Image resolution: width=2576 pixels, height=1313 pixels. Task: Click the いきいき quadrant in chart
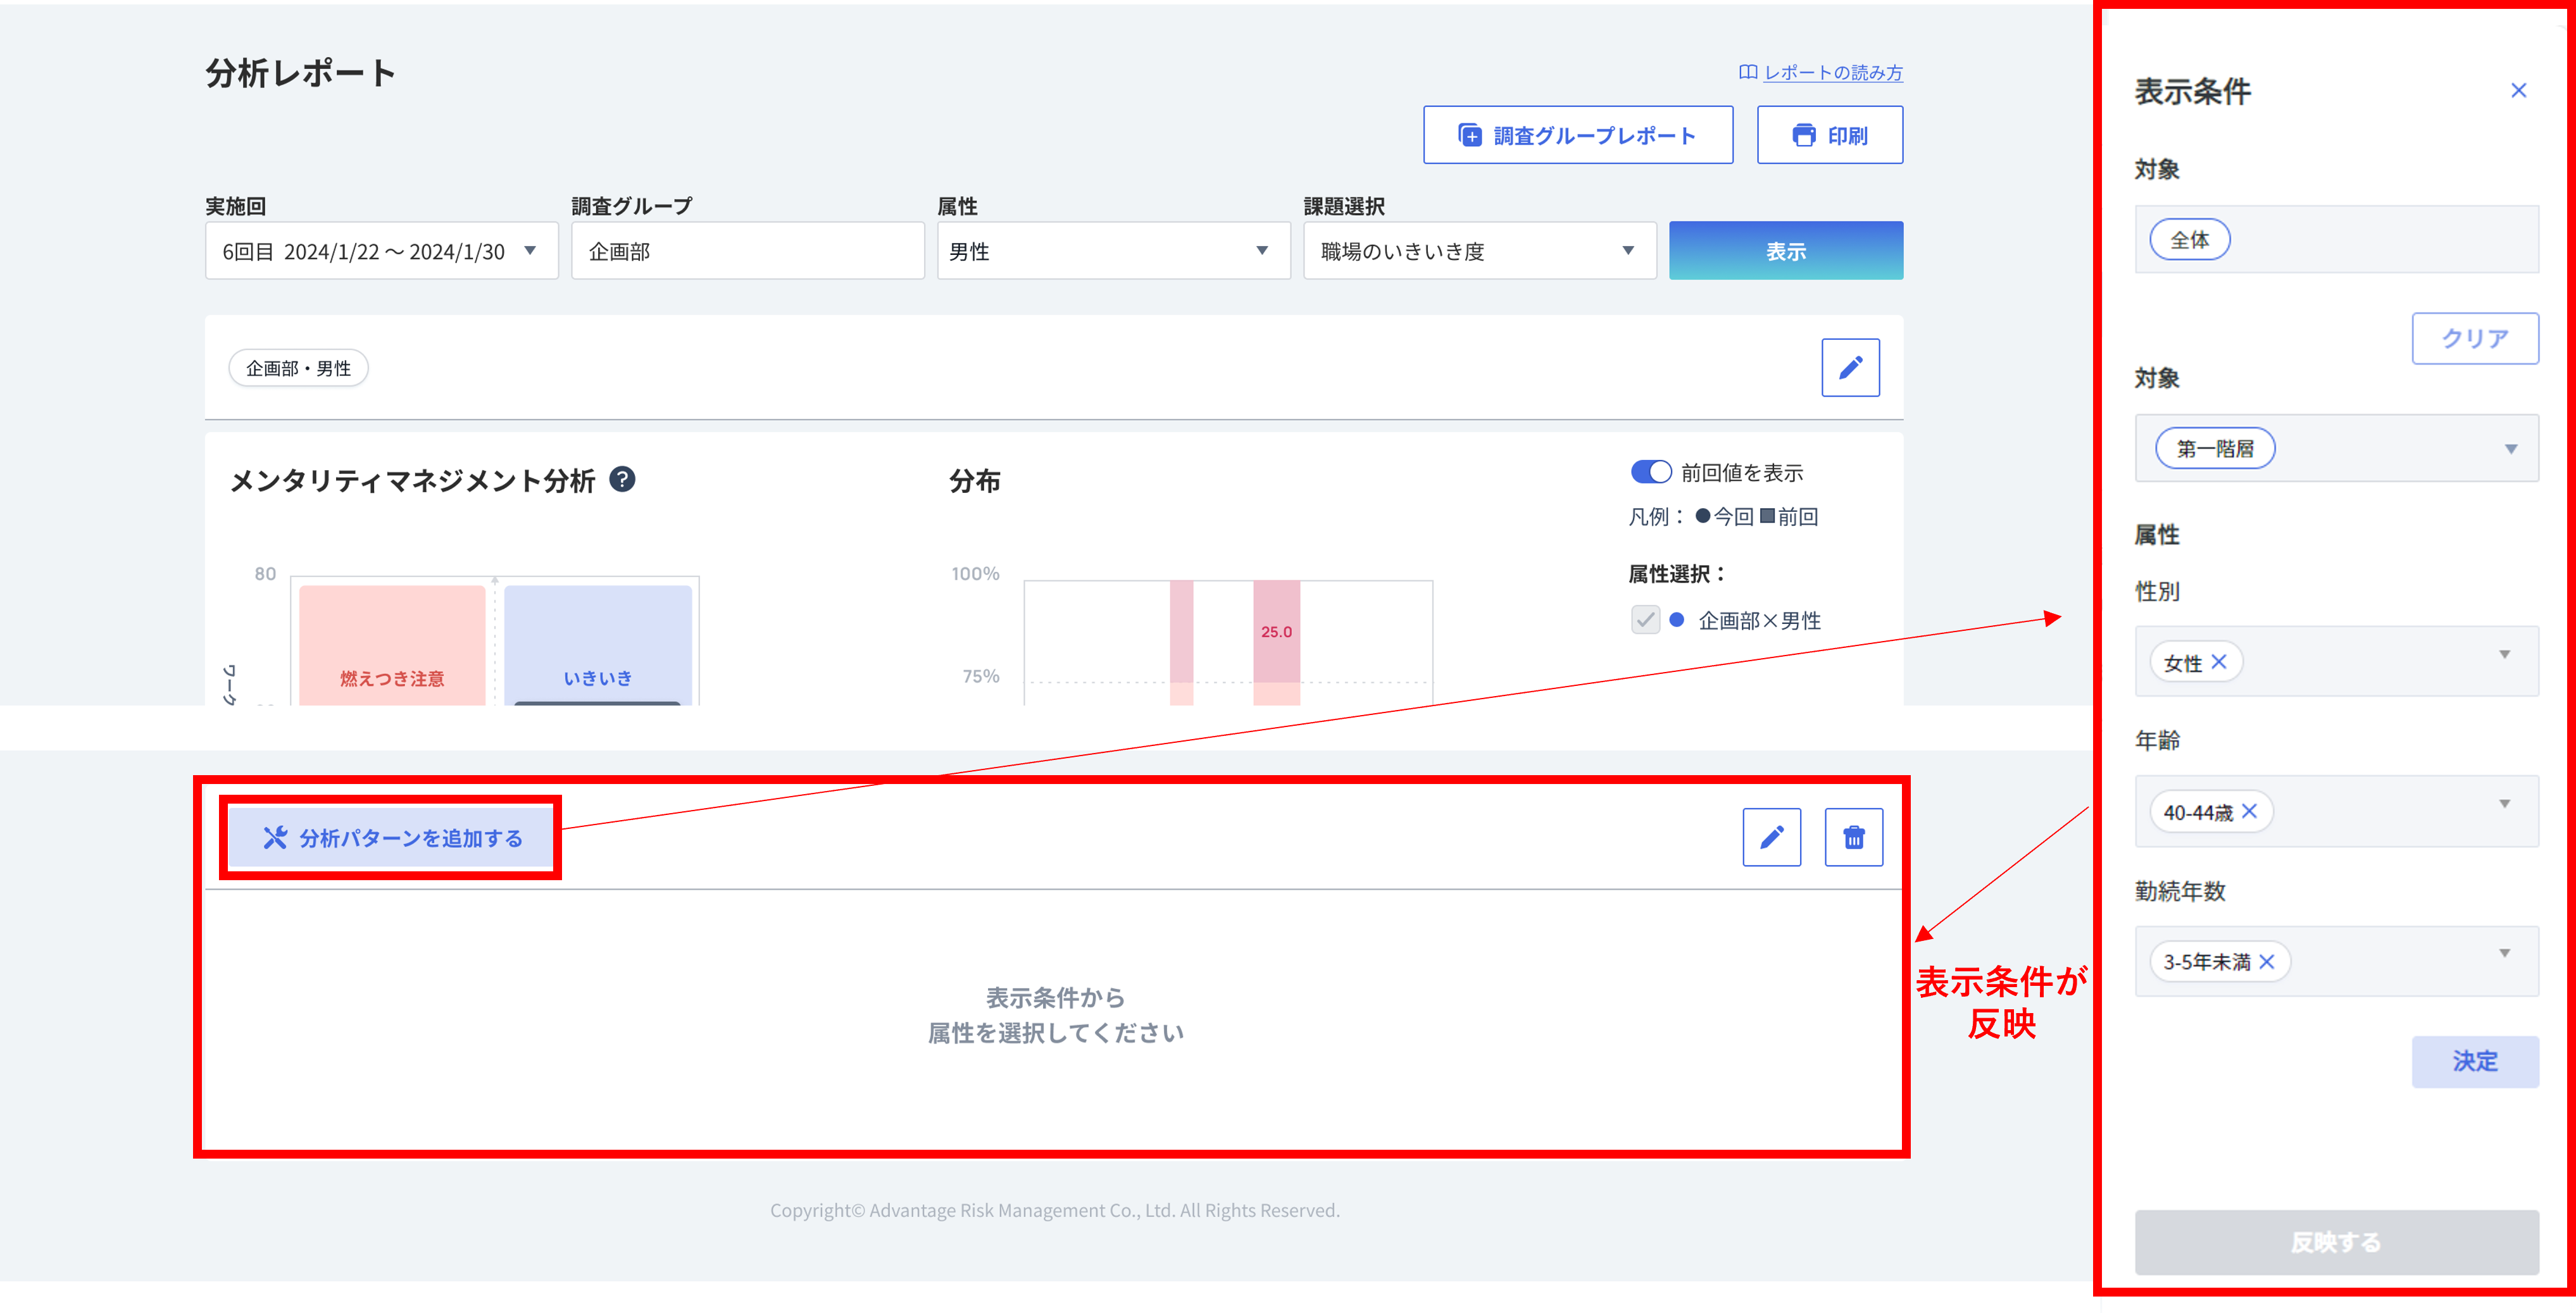point(598,646)
